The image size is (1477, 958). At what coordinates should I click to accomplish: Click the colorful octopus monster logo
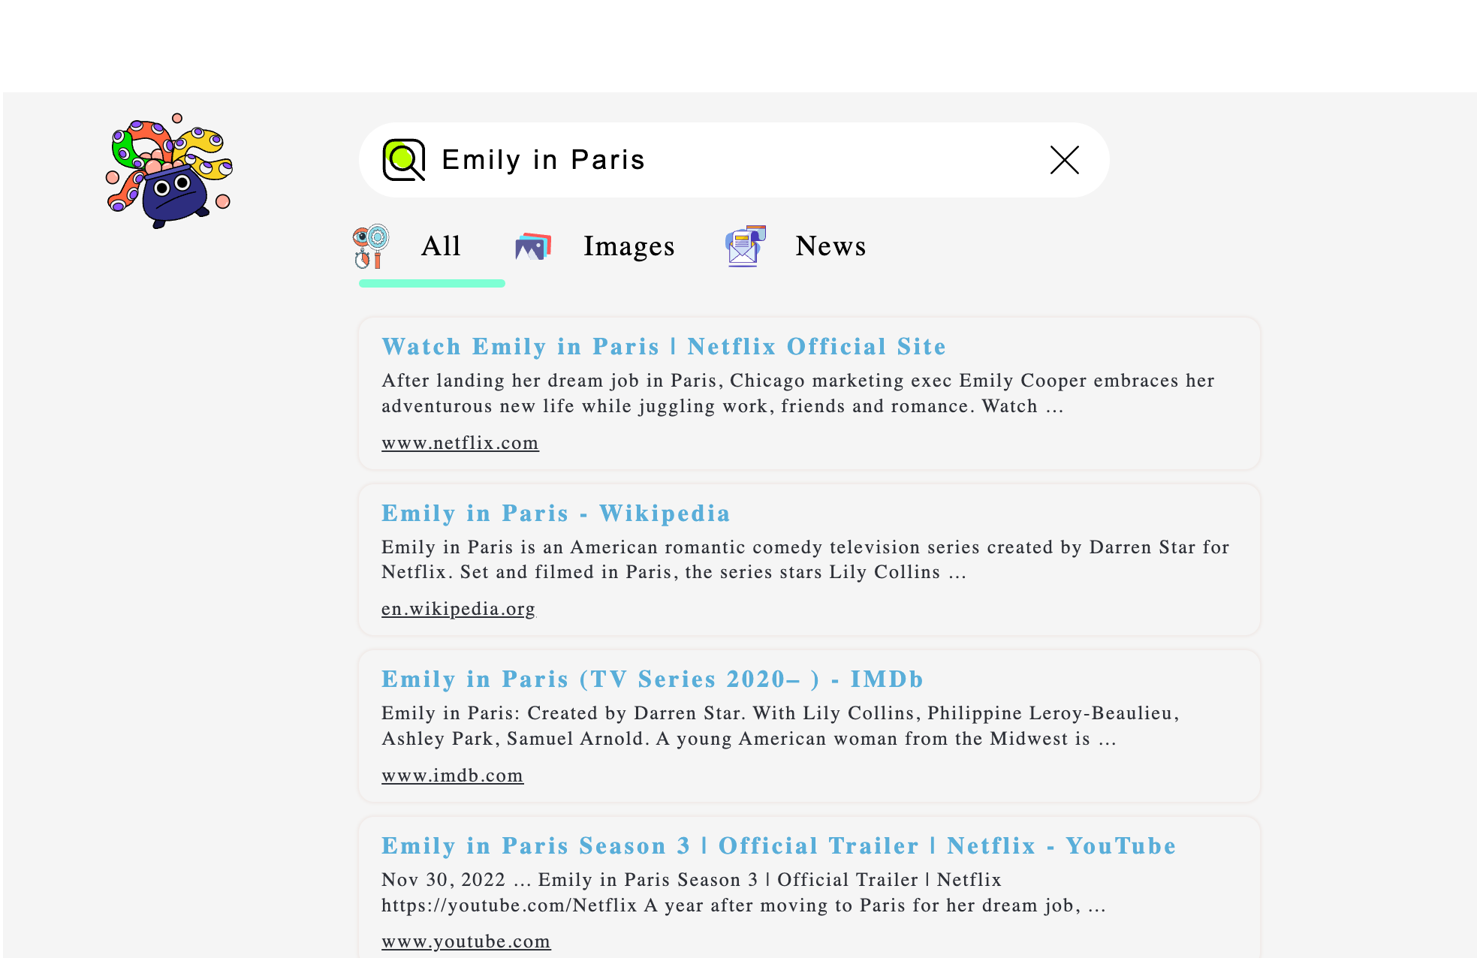point(169,171)
